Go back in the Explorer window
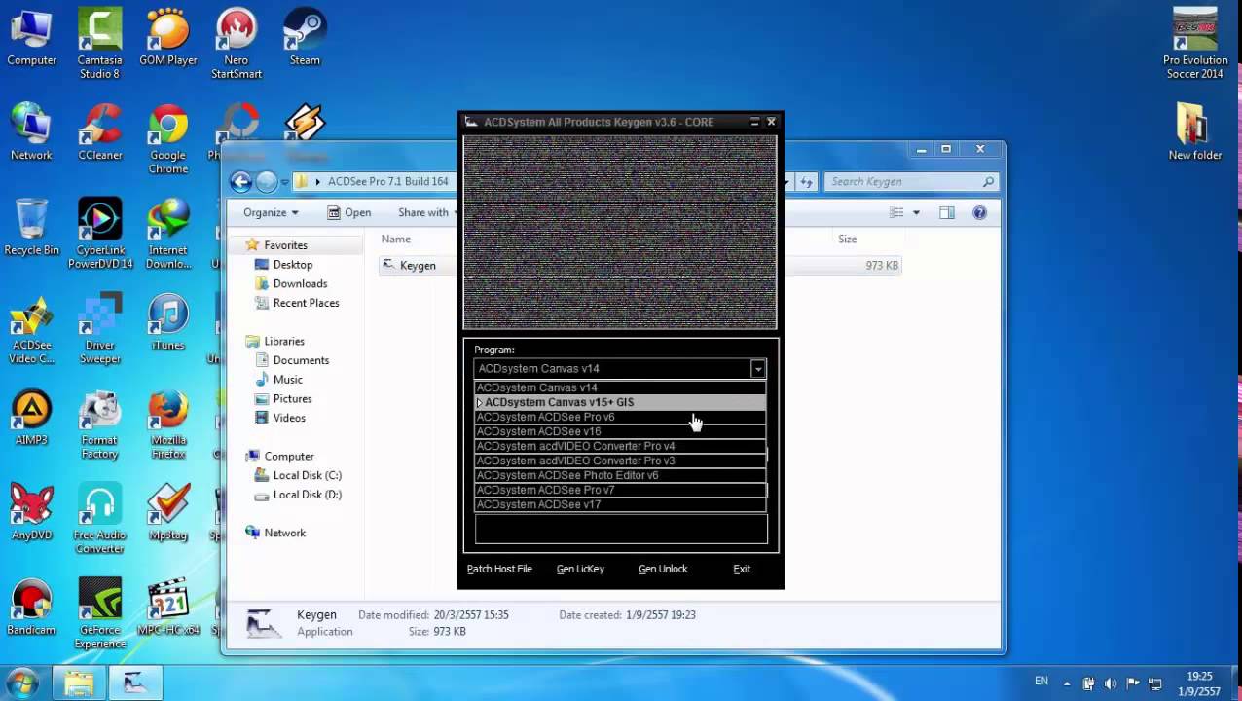1242x701 pixels. (x=240, y=181)
